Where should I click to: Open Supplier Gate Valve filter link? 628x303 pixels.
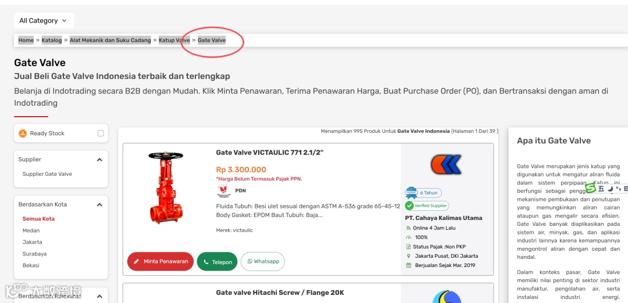[47, 174]
